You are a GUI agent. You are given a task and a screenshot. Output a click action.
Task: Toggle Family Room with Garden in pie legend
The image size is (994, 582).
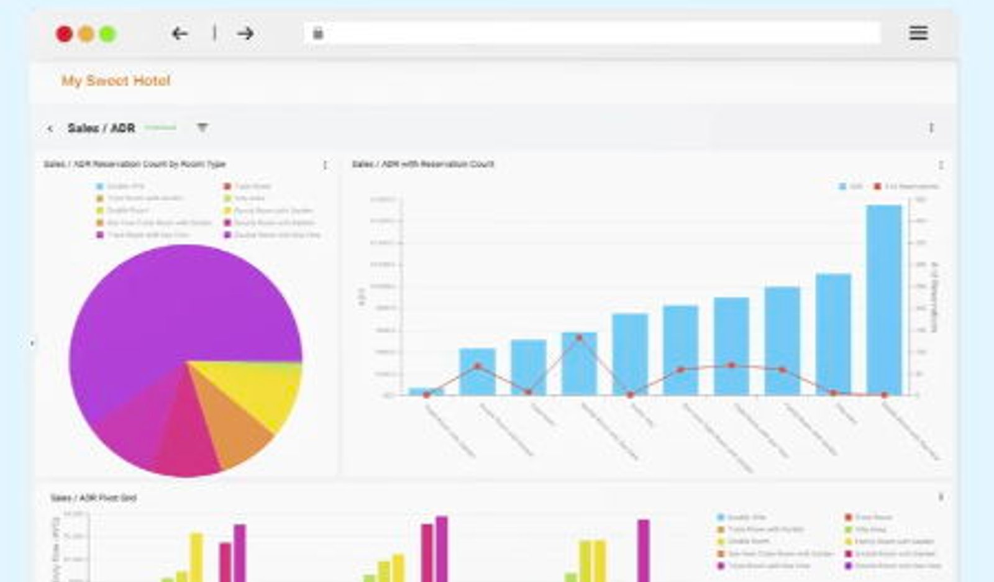(x=268, y=211)
